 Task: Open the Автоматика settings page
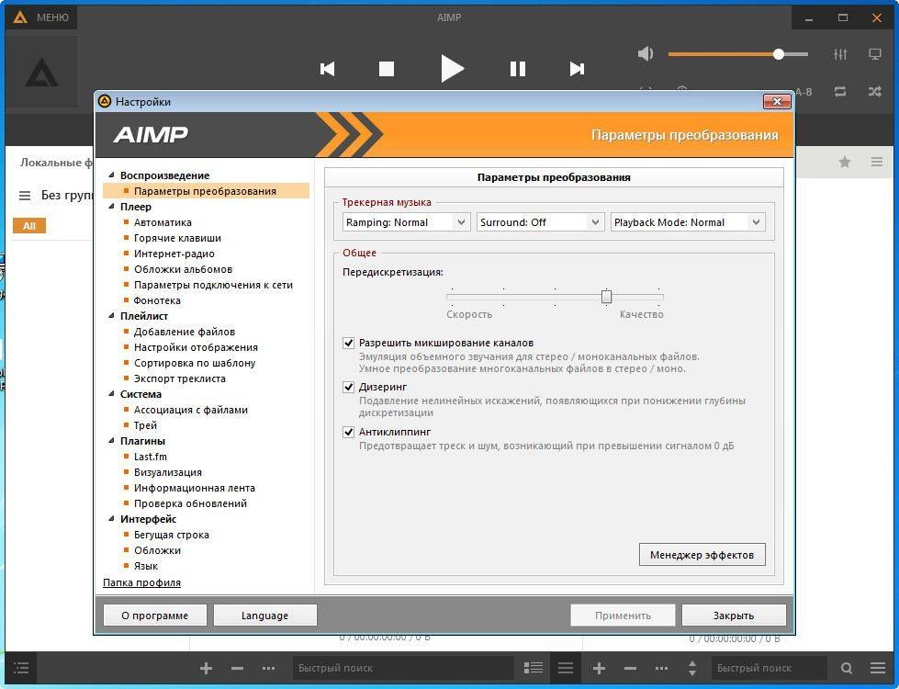click(163, 222)
